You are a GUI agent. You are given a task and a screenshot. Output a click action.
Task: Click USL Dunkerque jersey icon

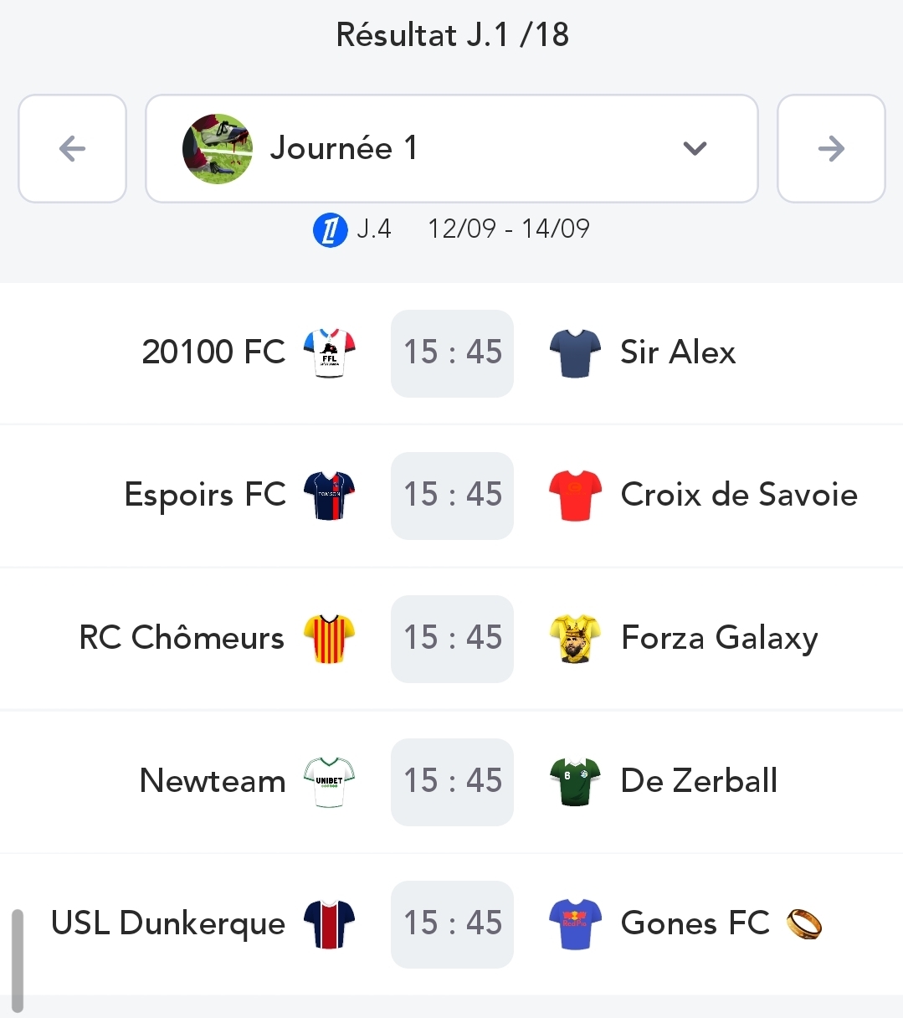tap(329, 924)
